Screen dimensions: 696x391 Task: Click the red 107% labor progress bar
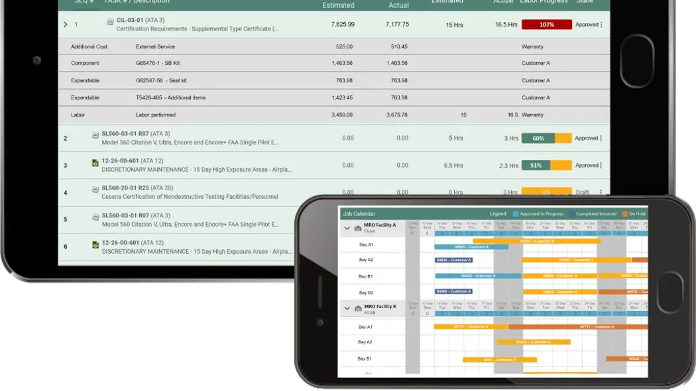pyautogui.click(x=547, y=25)
